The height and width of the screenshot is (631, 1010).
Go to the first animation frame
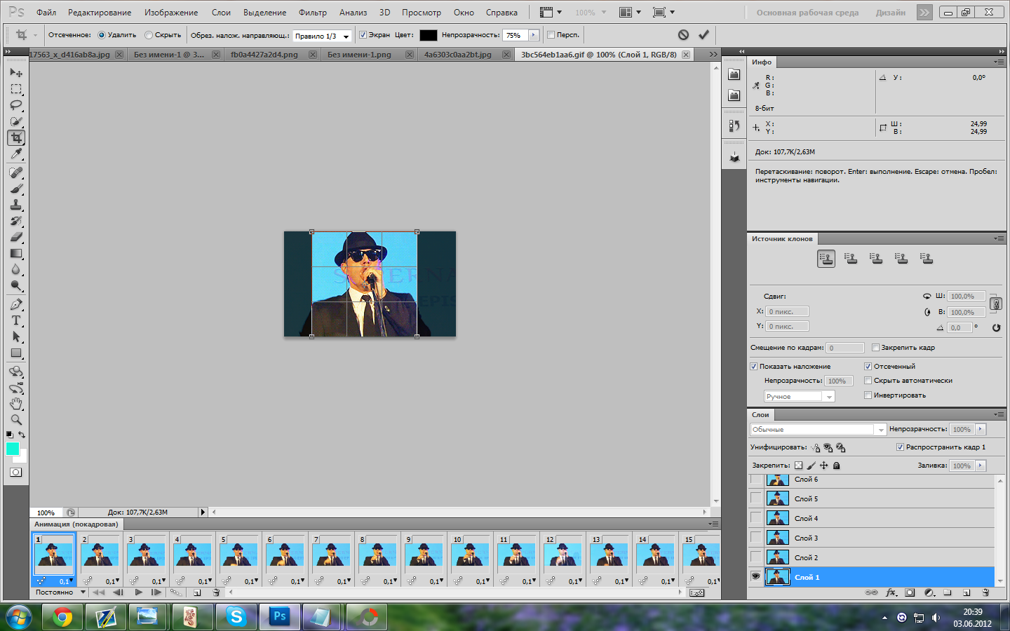point(99,592)
